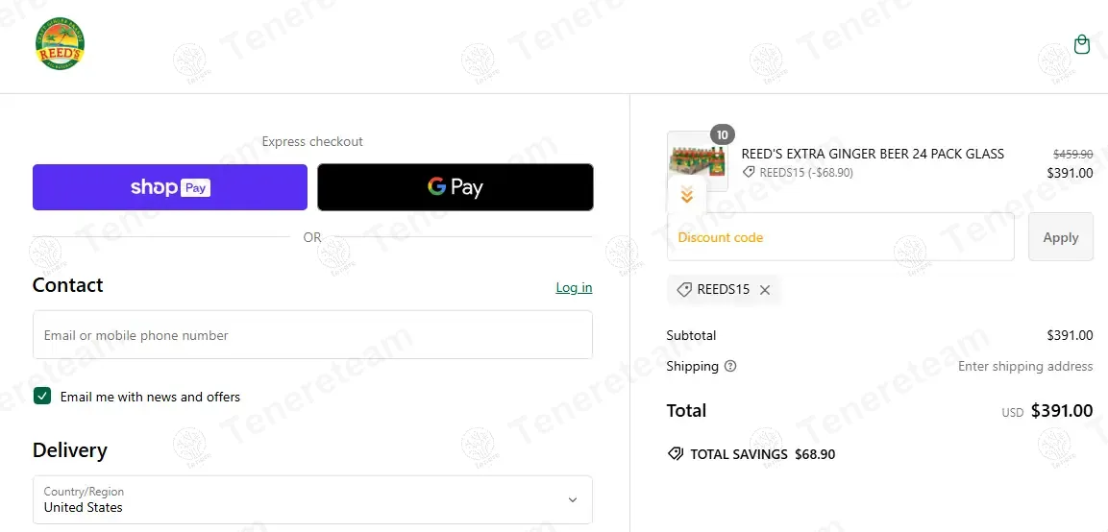The width and height of the screenshot is (1108, 532).
Task: Click the discount tag icon under product name
Action: pos(749,173)
